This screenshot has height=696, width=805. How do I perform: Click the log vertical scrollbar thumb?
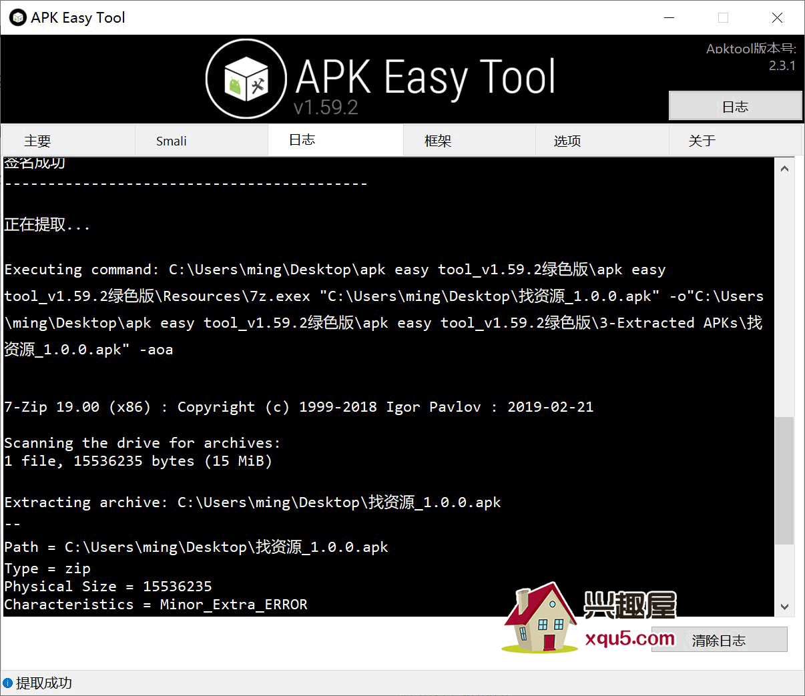(x=784, y=480)
